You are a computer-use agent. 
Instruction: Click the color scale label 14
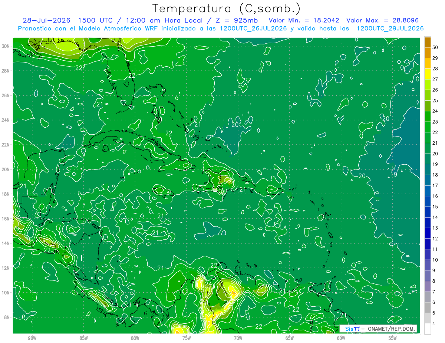click(x=435, y=217)
